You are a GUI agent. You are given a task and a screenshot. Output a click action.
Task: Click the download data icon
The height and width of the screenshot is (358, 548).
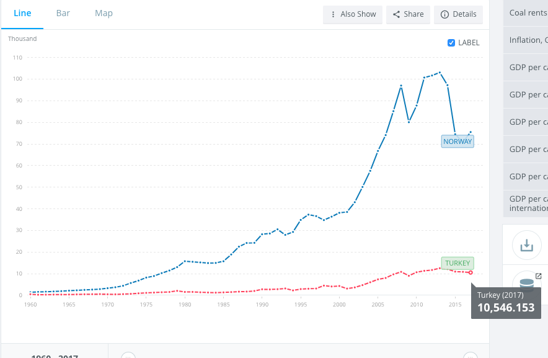[x=526, y=246]
